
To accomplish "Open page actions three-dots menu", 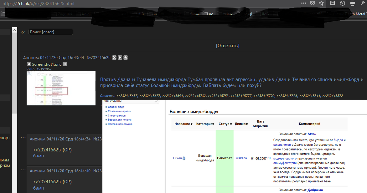I will pos(304,3).
